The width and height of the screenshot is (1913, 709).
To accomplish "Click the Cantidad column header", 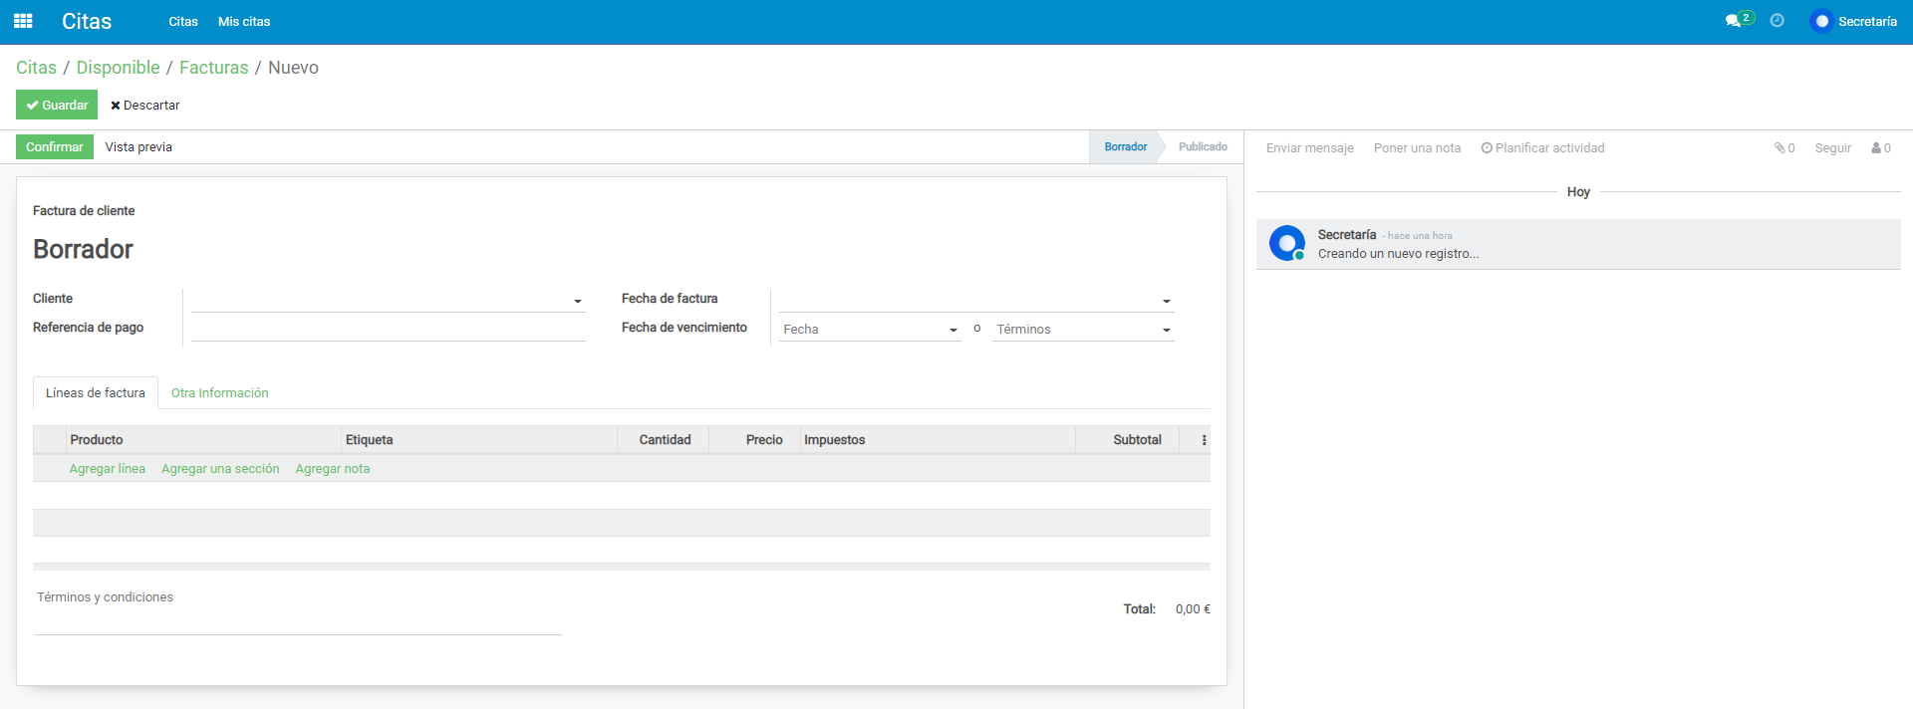I will 664,440.
